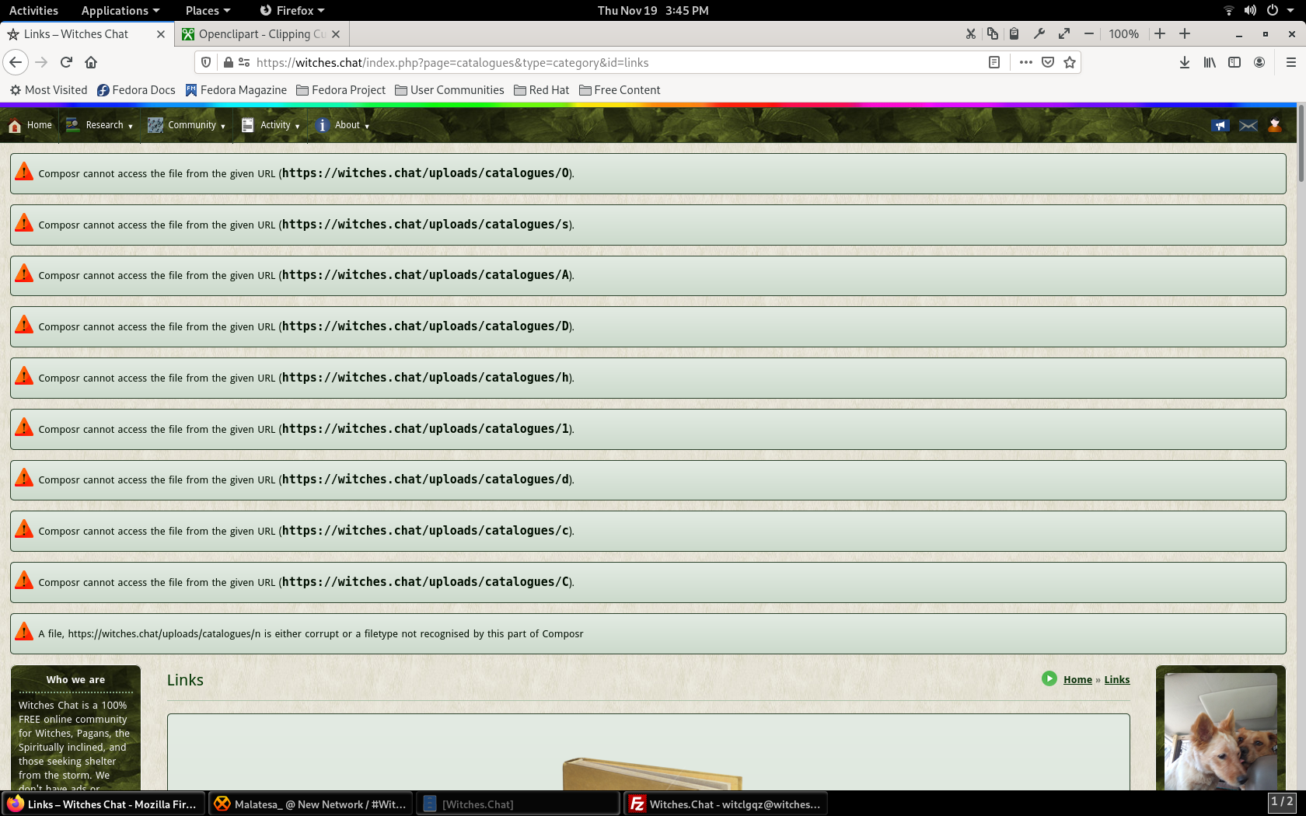Open the Fedora Magazine bookmark
Screen dimensions: 1306x816
coord(236,89)
